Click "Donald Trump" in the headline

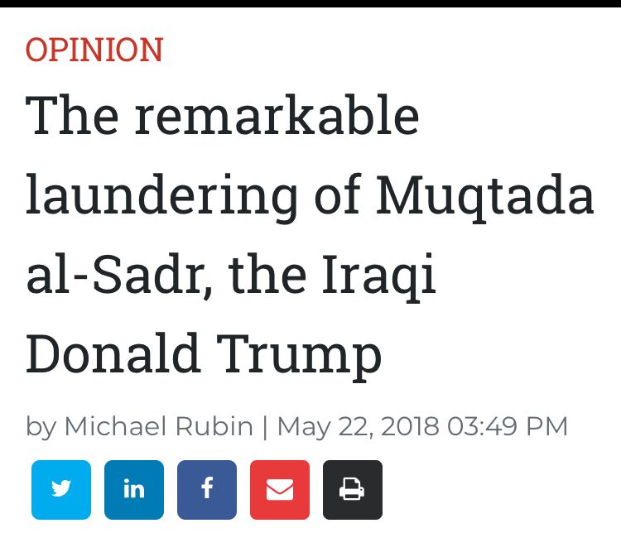pos(204,354)
